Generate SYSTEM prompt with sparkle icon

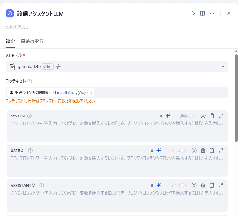coord(168,116)
